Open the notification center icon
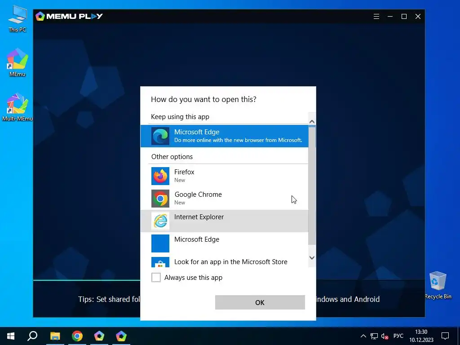 [445, 336]
